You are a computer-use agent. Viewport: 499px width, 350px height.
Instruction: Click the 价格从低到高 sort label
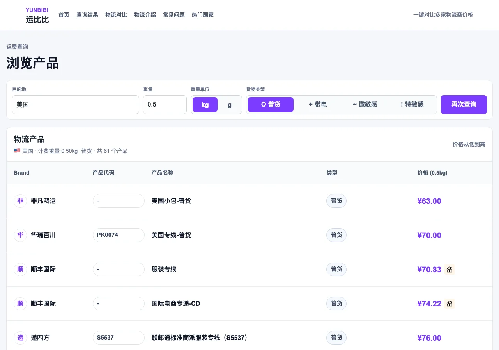(469, 144)
